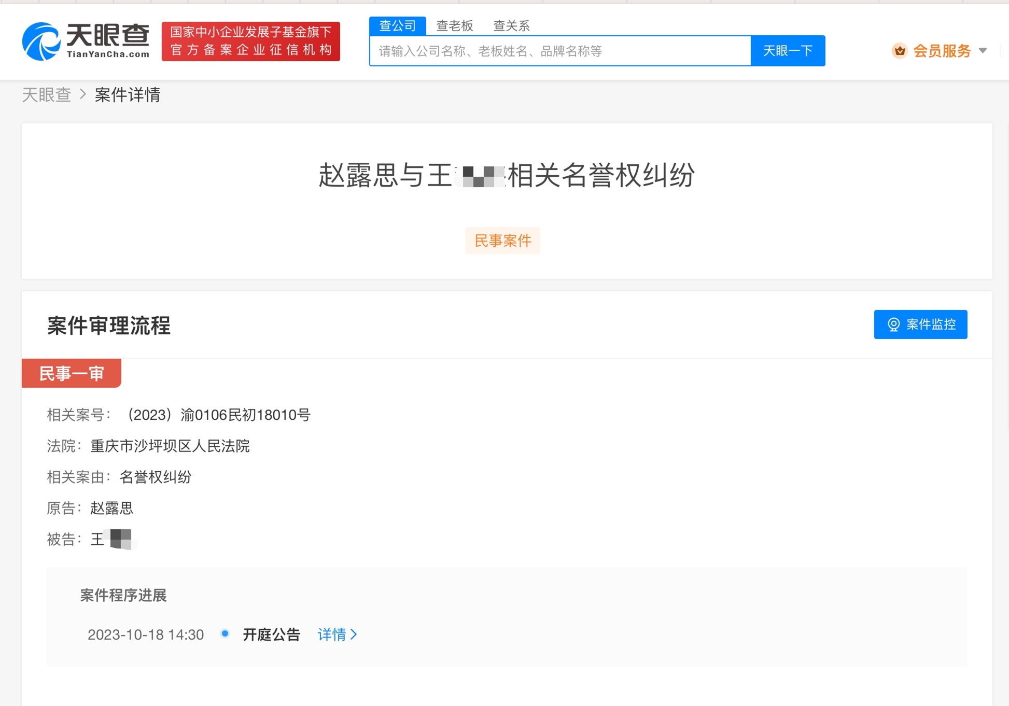Select the 查公司 search tab
The height and width of the screenshot is (706, 1009).
pos(397,26)
